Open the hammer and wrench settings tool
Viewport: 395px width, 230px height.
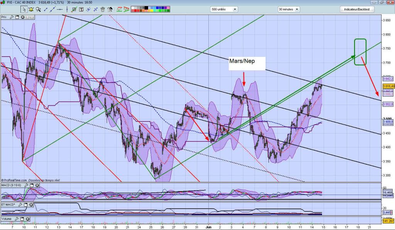pyautogui.click(x=110, y=9)
